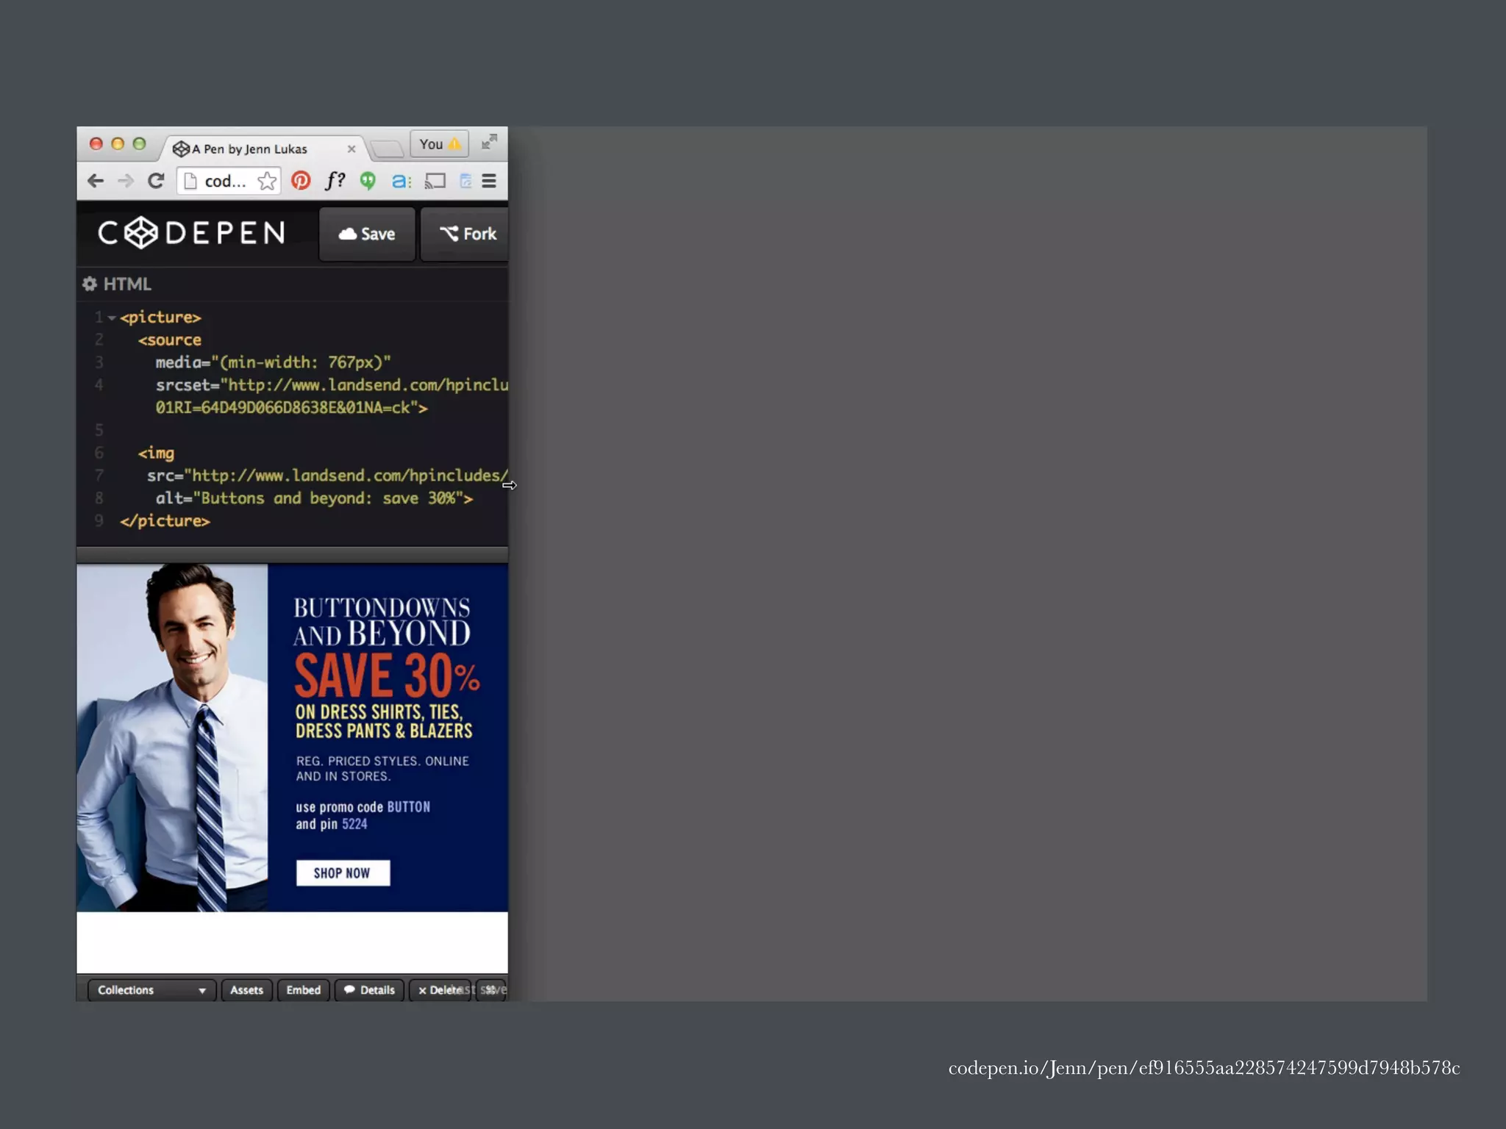Screen dimensions: 1506x1129
Task: Click alt="Buttons and beyond: save 30%" text
Action: click(314, 498)
